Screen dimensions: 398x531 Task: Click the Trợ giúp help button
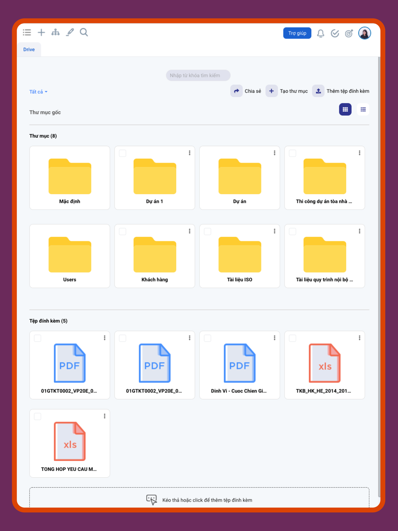coord(297,33)
